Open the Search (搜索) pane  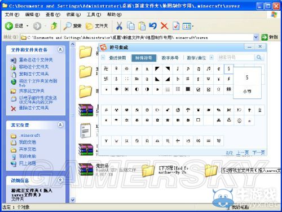pyautogui.click(x=73, y=26)
